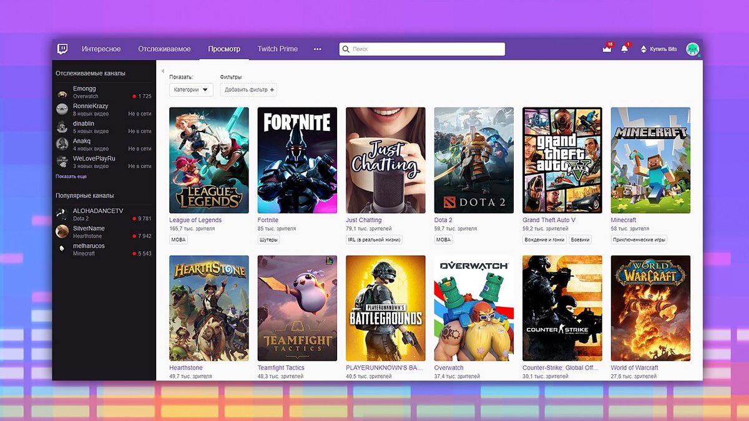Open the Hearthstone title link

coord(186,368)
